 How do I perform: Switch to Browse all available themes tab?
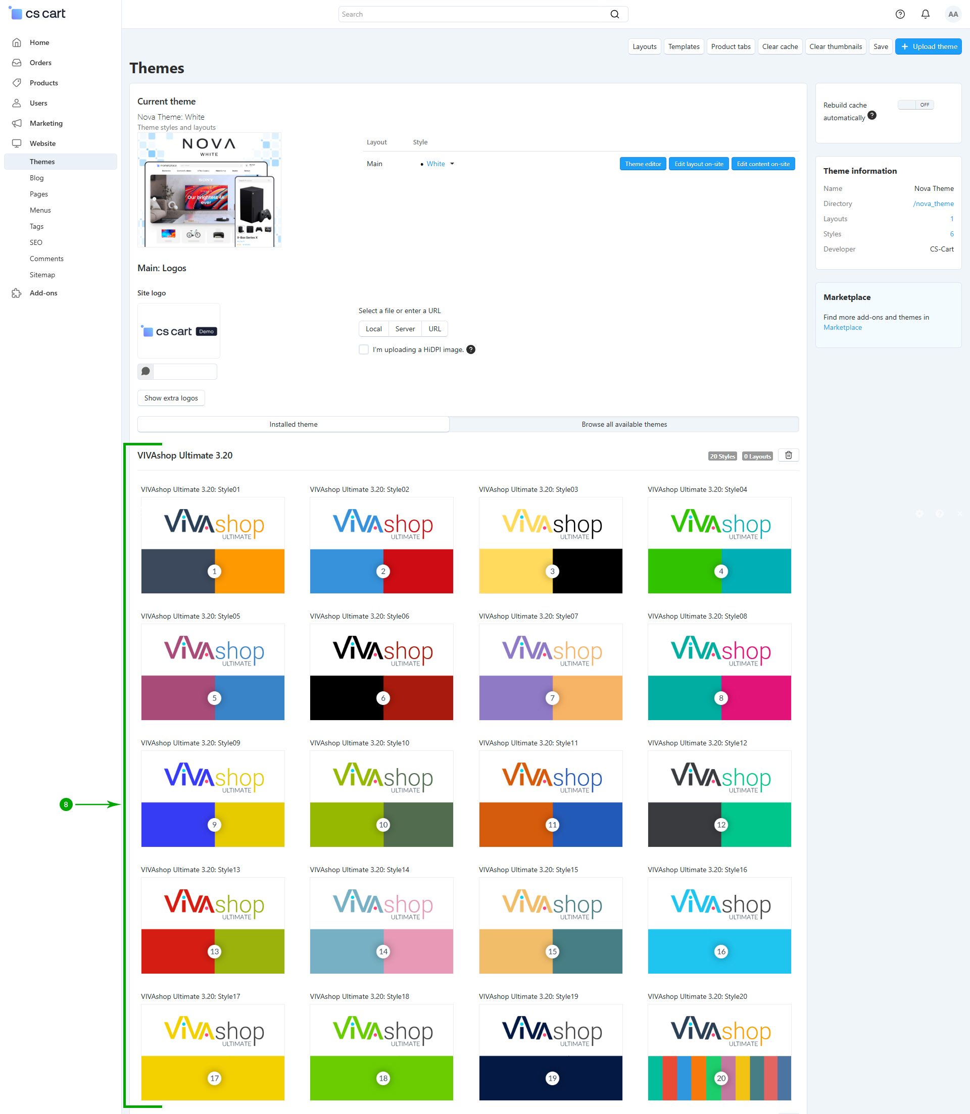click(x=623, y=424)
